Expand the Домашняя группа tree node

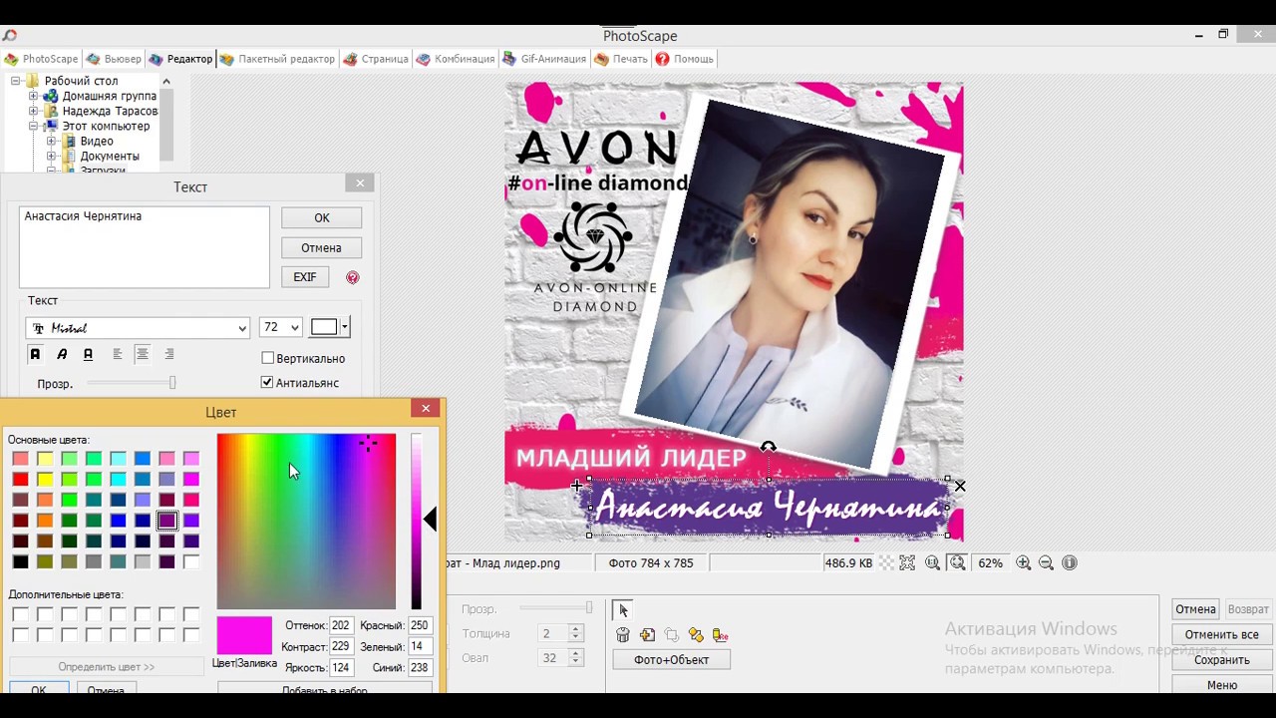point(33,96)
